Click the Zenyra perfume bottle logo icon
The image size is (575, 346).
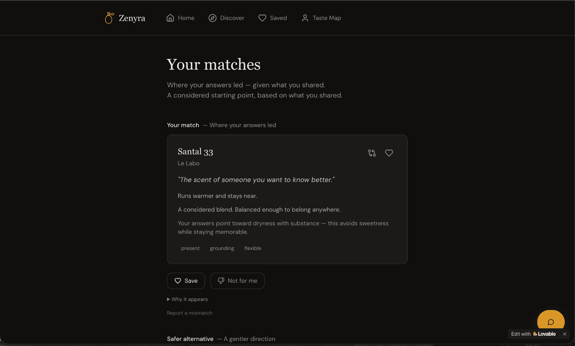pyautogui.click(x=109, y=18)
